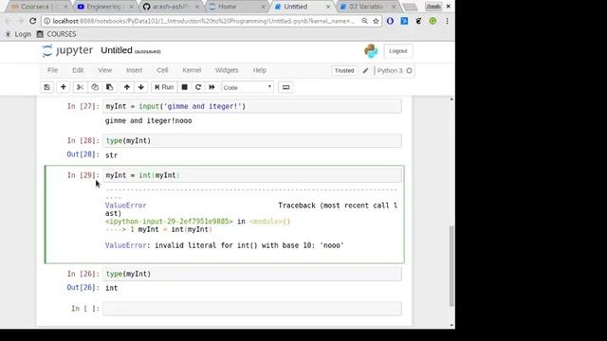
Task: Open the Edit menu
Action: pyautogui.click(x=78, y=70)
